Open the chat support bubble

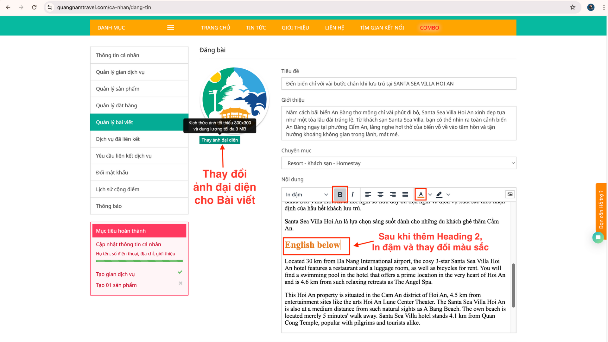click(598, 237)
